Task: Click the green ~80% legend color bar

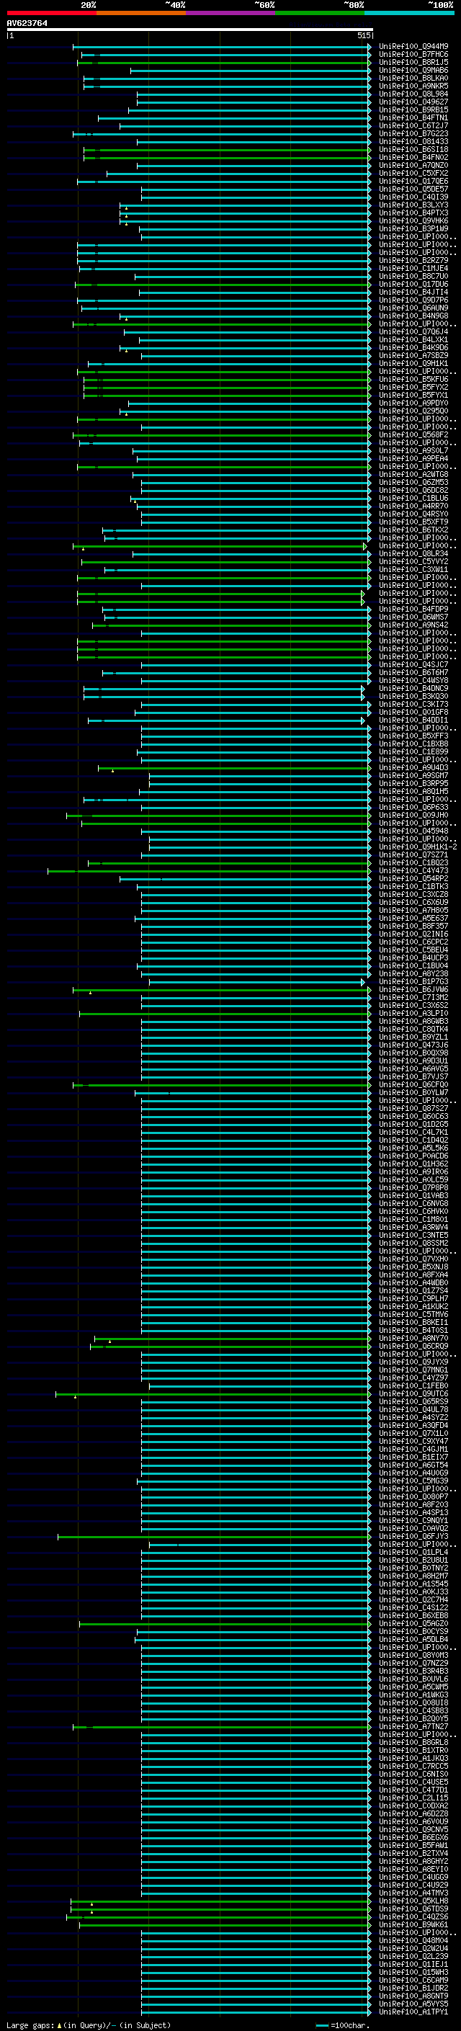Action: coord(320,14)
